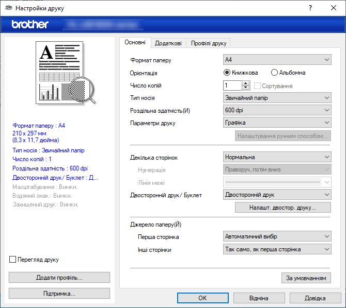Open the Роздільна здатність 600 dpi dropdown

pyautogui.click(x=277, y=110)
